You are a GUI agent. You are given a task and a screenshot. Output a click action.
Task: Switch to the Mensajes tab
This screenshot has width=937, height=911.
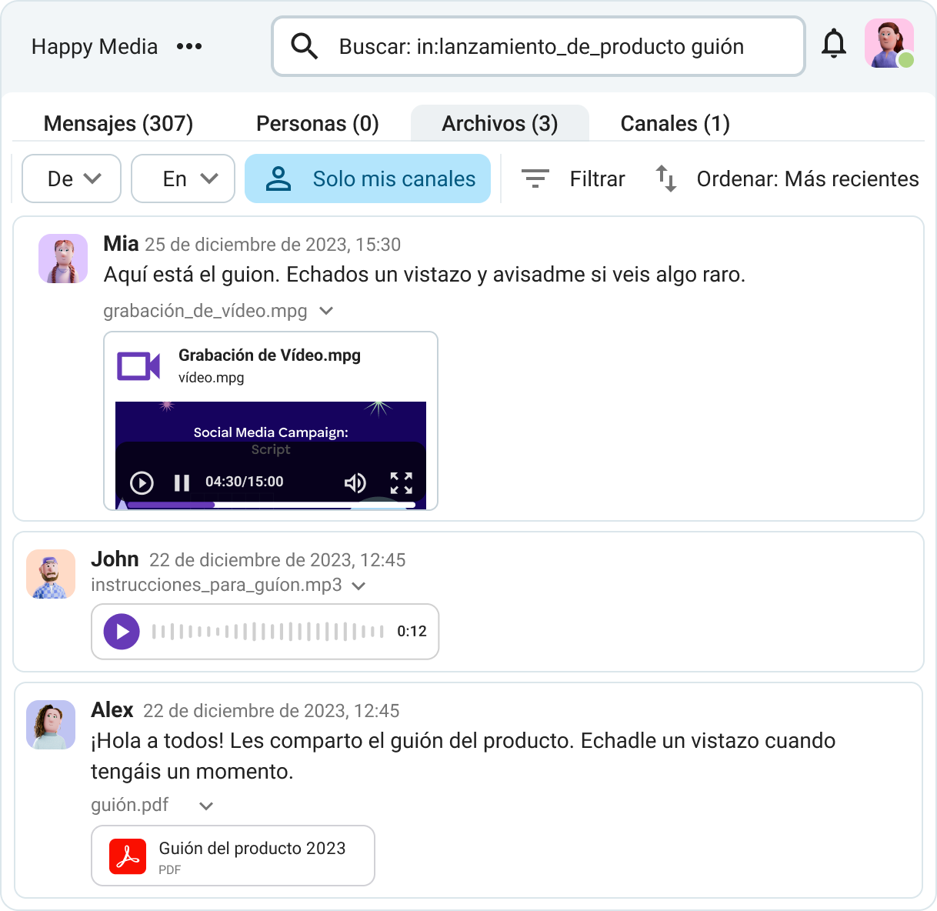(118, 123)
